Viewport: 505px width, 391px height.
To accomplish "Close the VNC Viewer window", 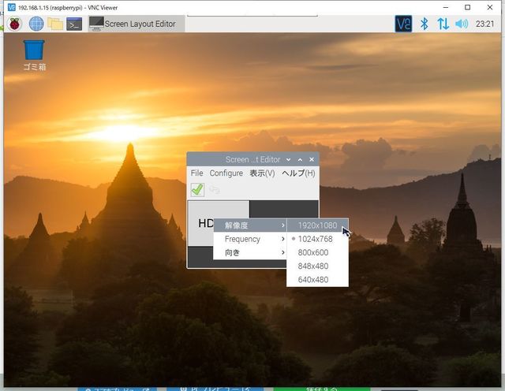I will click(490, 7).
